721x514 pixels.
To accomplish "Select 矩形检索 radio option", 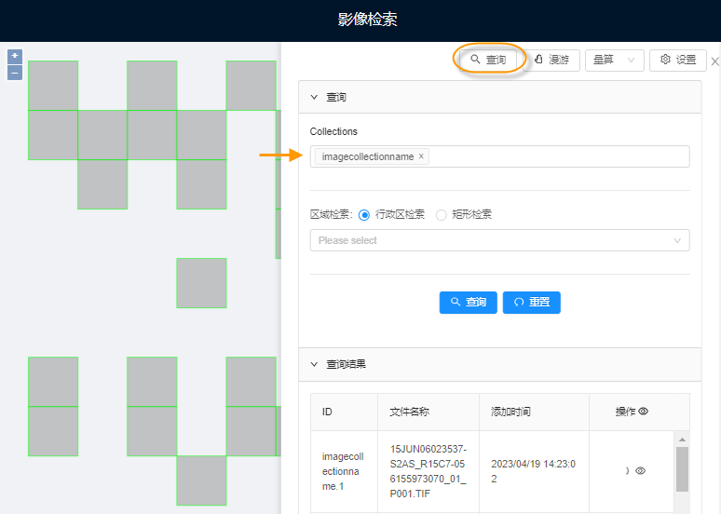I will [x=442, y=214].
